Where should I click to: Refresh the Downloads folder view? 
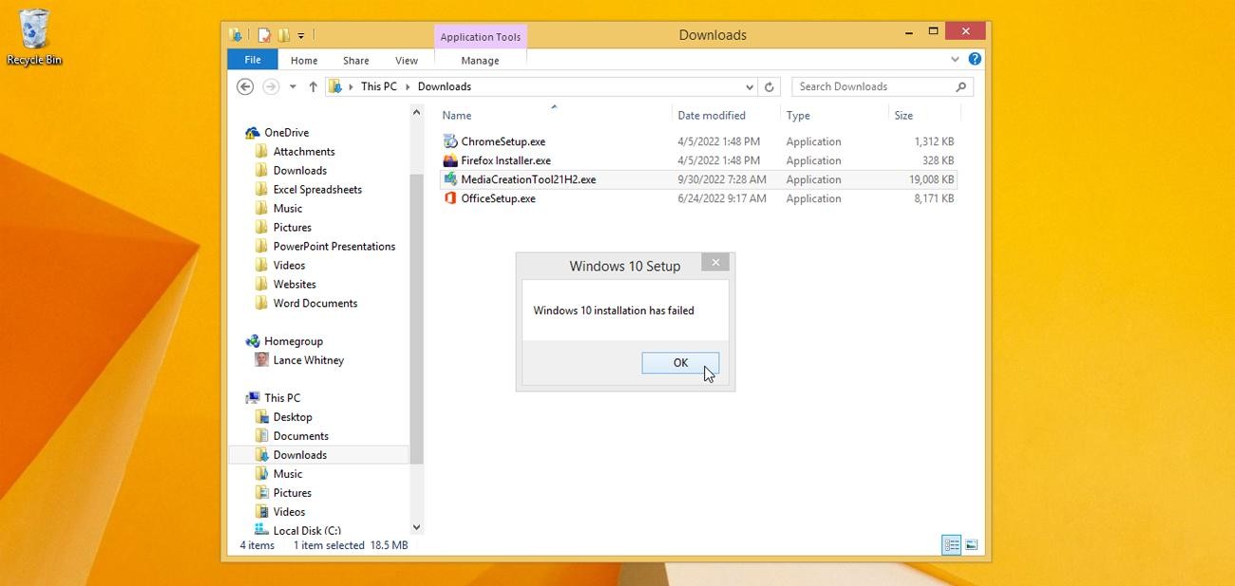(x=769, y=86)
